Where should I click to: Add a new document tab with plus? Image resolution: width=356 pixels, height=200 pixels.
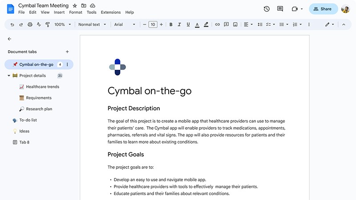click(x=67, y=52)
